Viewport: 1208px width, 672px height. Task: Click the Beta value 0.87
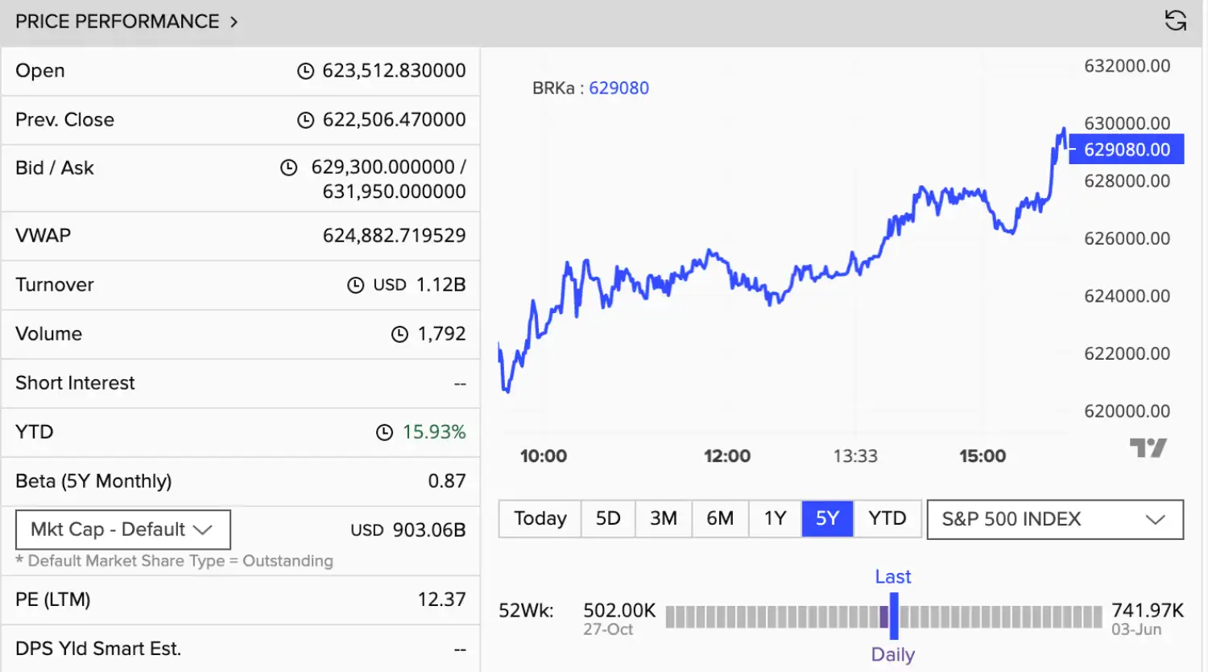click(447, 481)
